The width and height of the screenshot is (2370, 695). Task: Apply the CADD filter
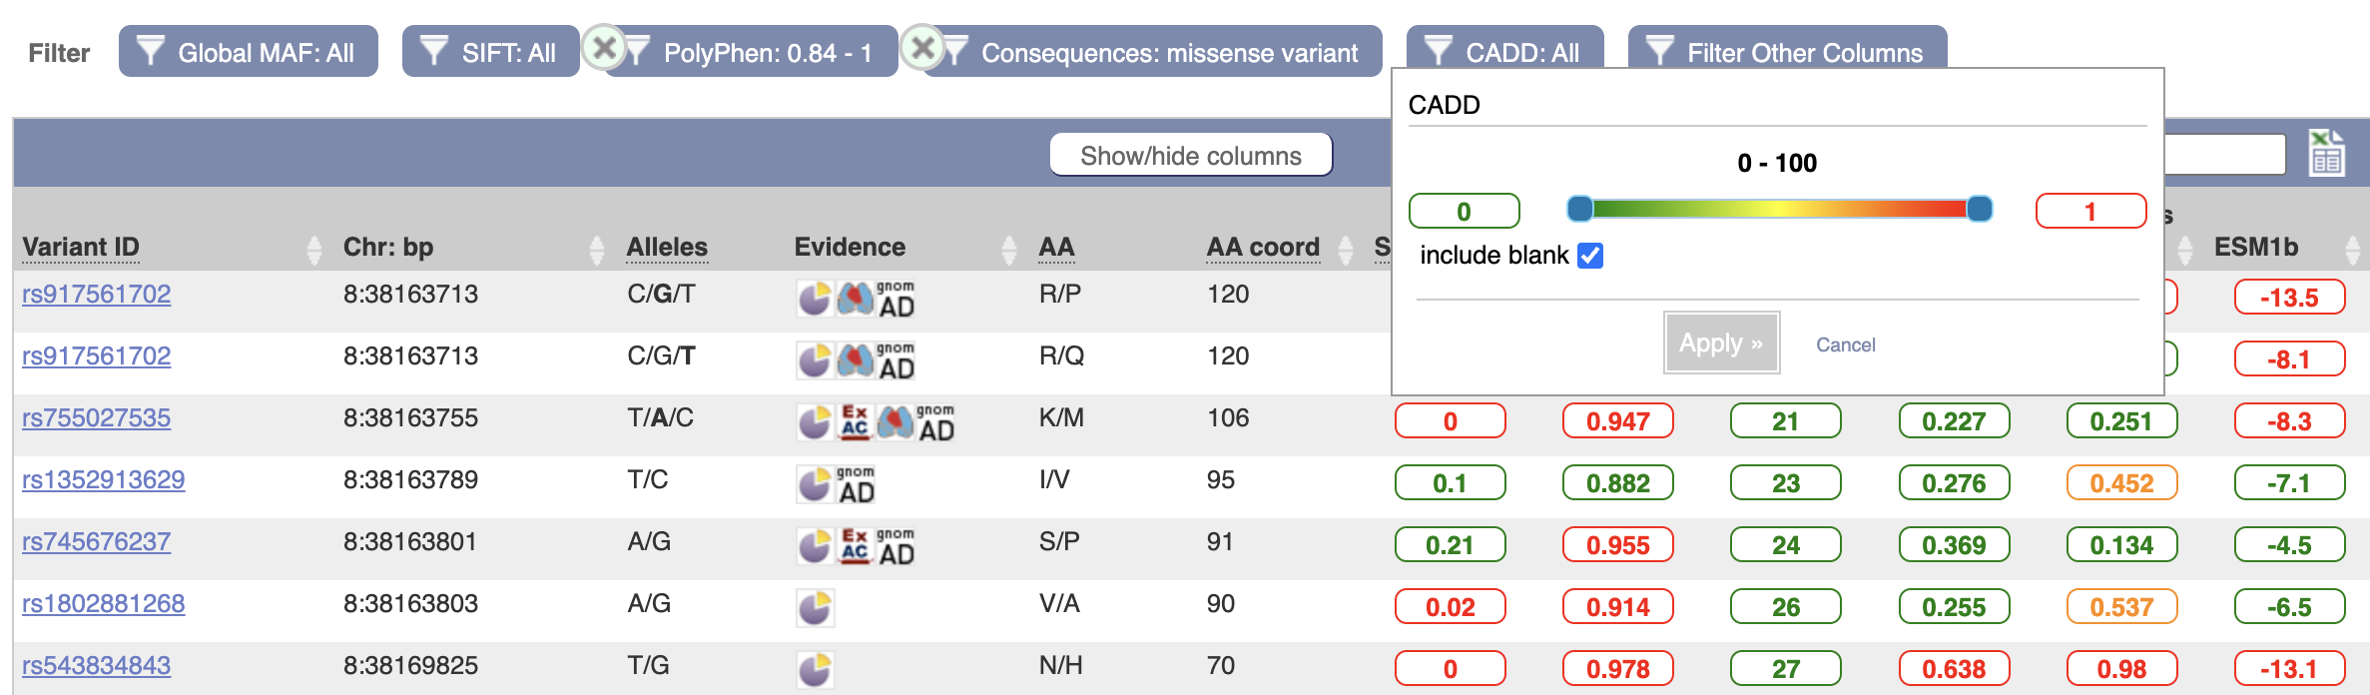tap(1721, 343)
